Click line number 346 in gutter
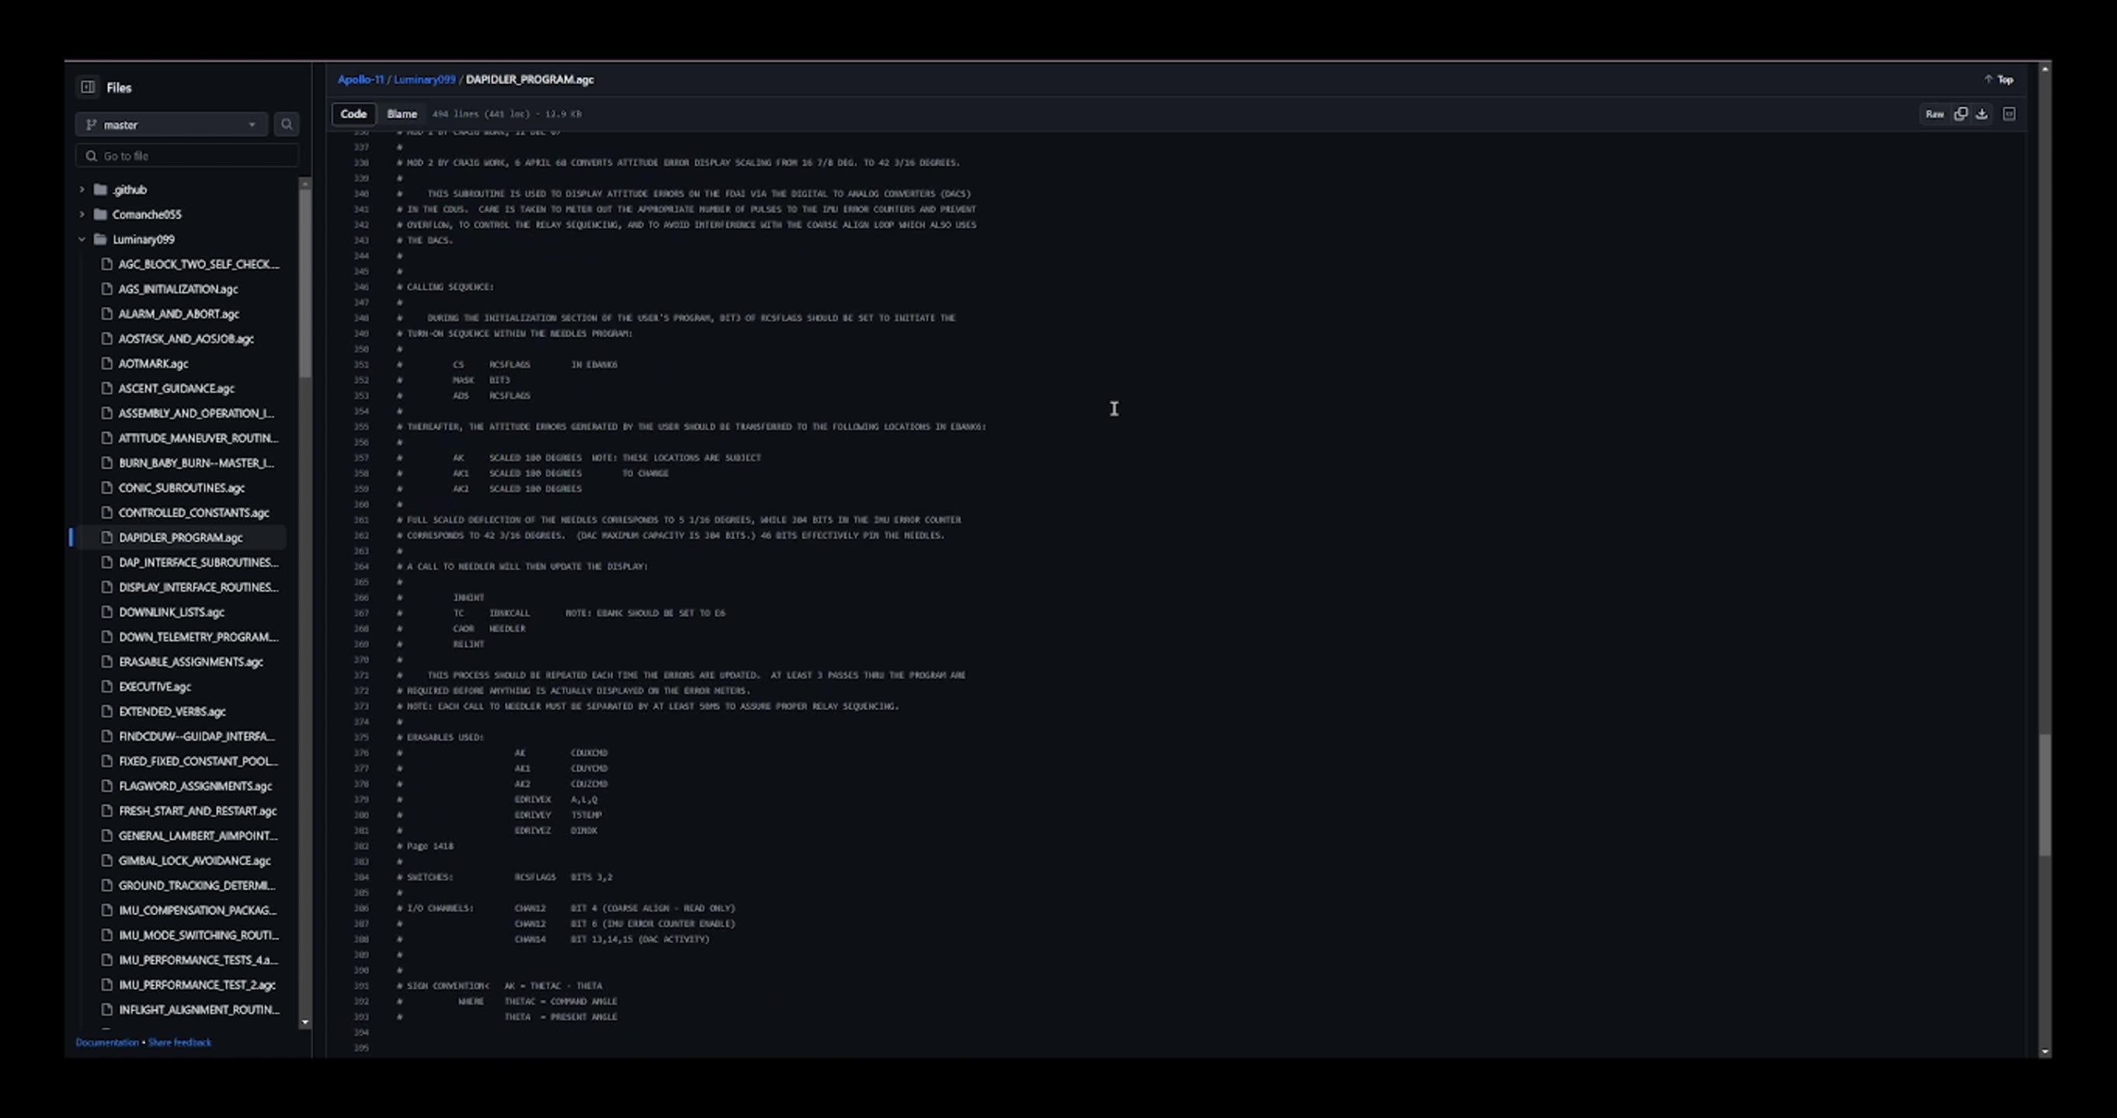Image resolution: width=2117 pixels, height=1118 pixels. coord(361,286)
